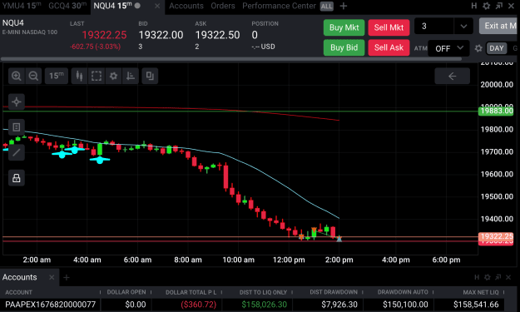Click the DRAWDOWN AUTO column header
520x312 pixels.
pyautogui.click(x=403, y=292)
